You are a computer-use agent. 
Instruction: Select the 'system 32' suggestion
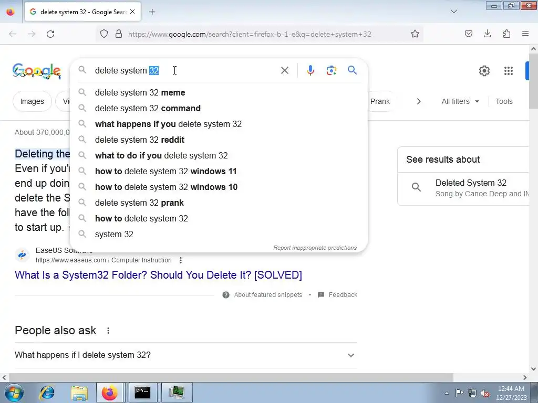(x=219, y=235)
